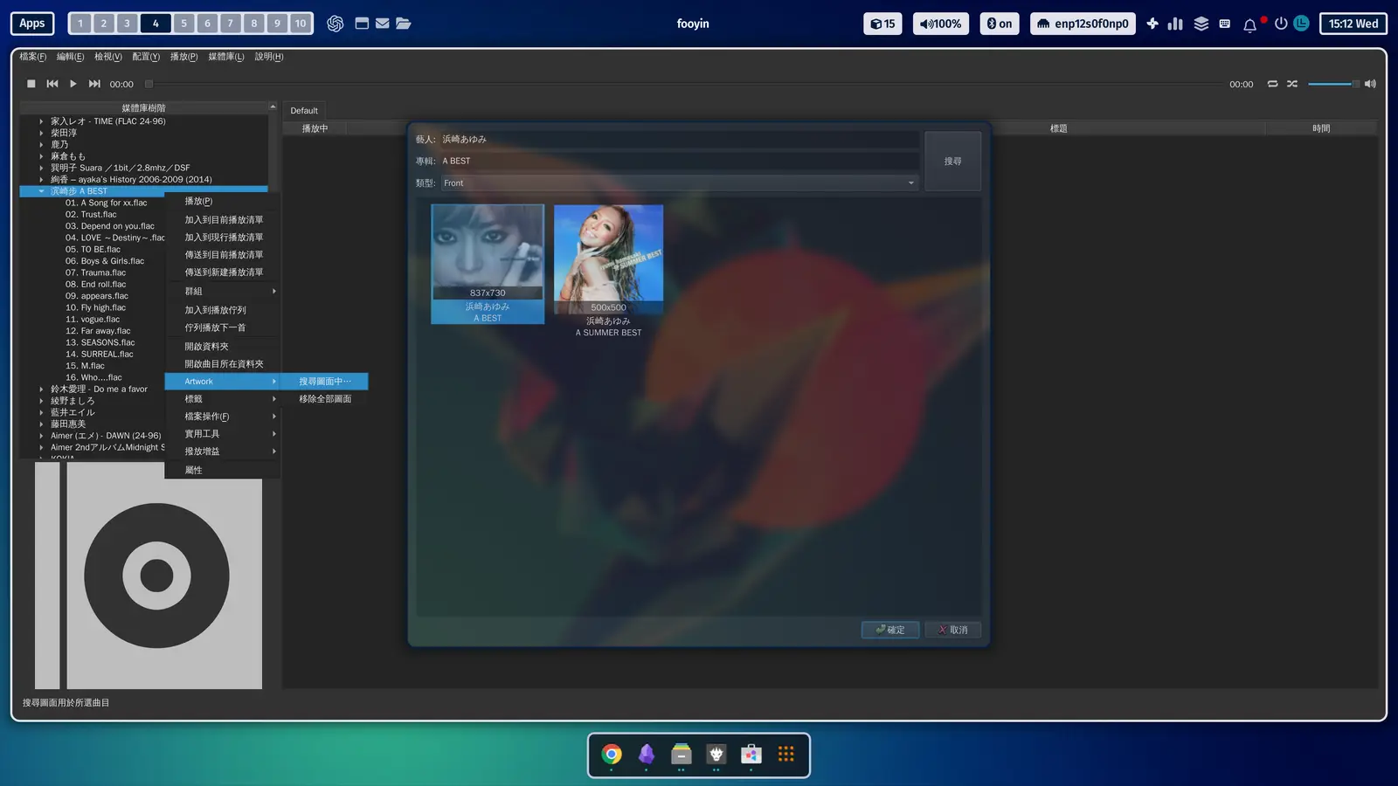Open the 群組 submenu

223,292
